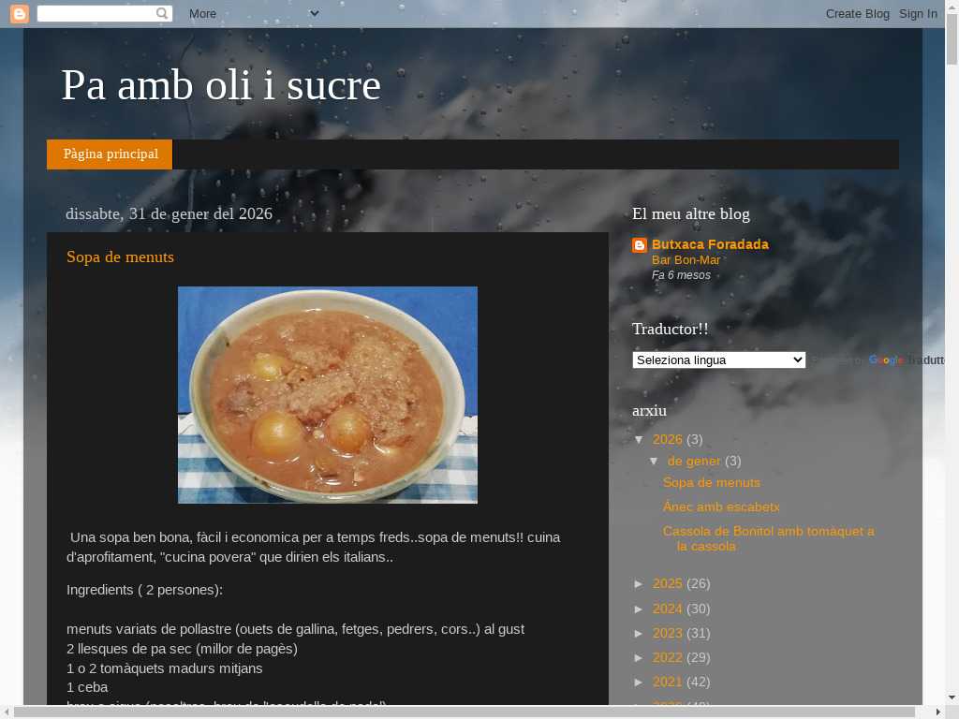The image size is (959, 719).
Task: Open Ànec amb escabetx archive link
Action: (x=721, y=506)
